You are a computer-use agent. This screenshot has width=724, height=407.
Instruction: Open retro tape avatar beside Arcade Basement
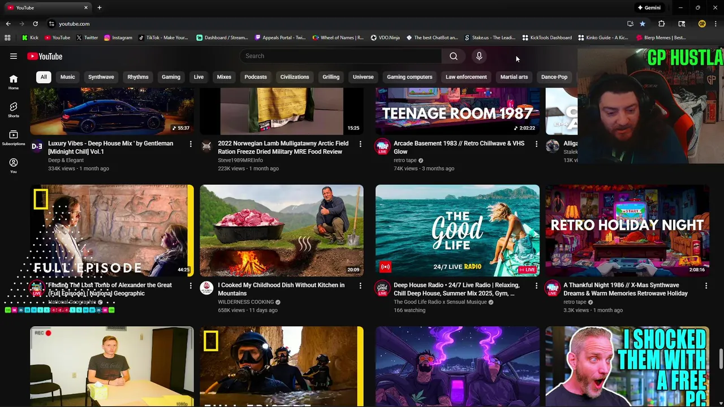tap(382, 146)
